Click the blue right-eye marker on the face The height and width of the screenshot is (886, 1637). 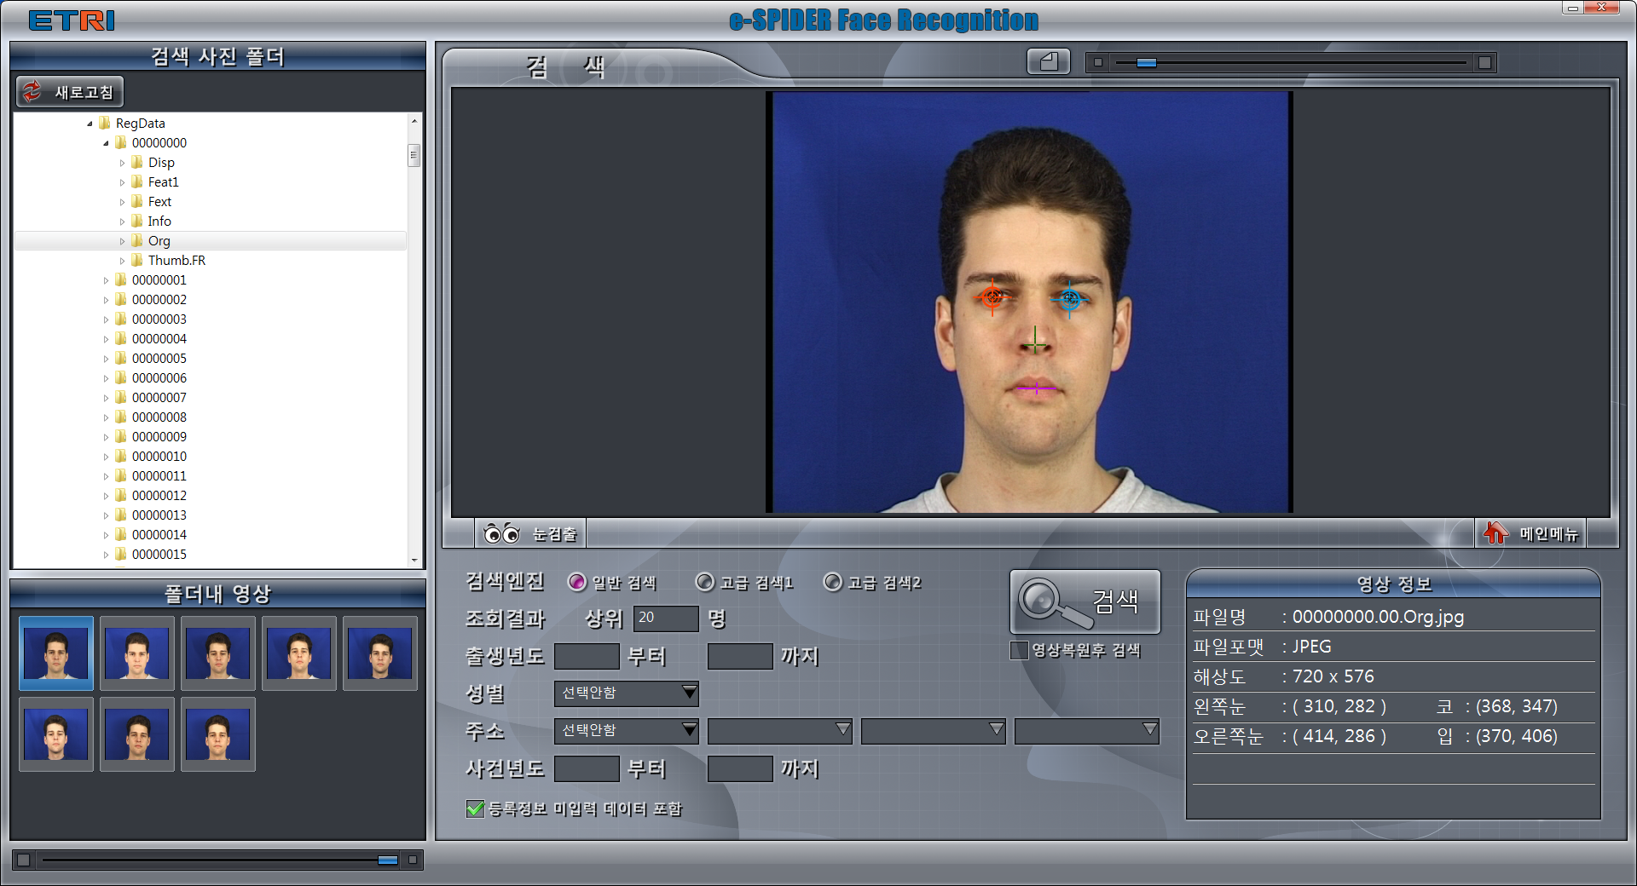tap(1070, 299)
